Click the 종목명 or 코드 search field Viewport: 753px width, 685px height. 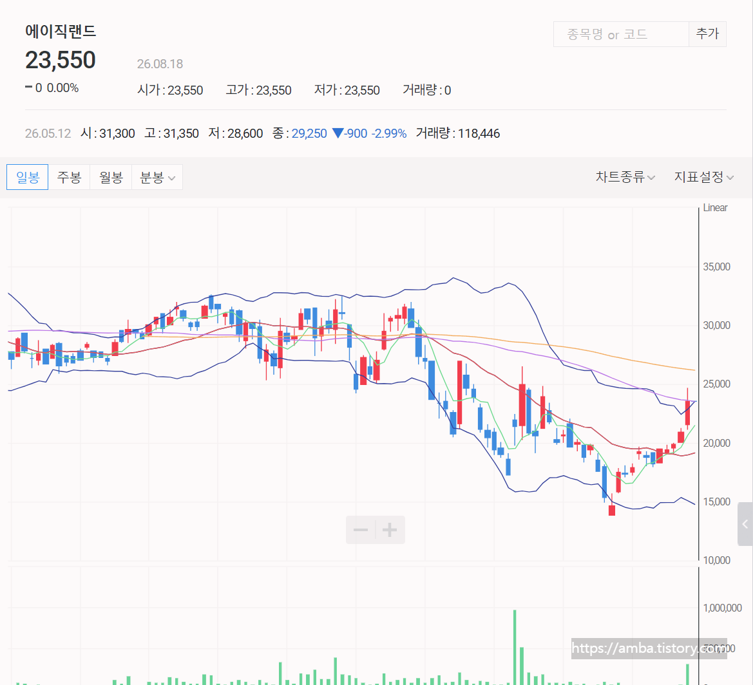(621, 34)
